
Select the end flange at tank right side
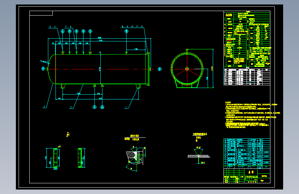[x=148, y=69]
